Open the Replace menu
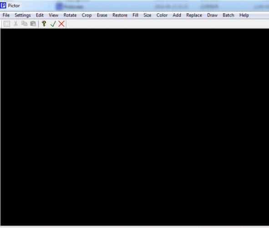The width and height of the screenshot is (269, 228). point(194,15)
